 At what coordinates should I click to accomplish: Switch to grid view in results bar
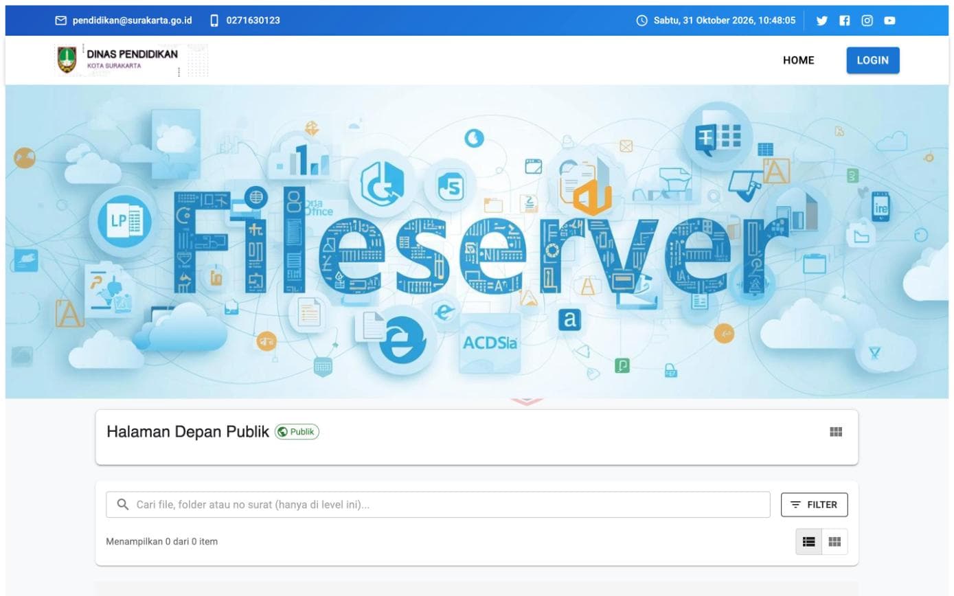coord(834,542)
